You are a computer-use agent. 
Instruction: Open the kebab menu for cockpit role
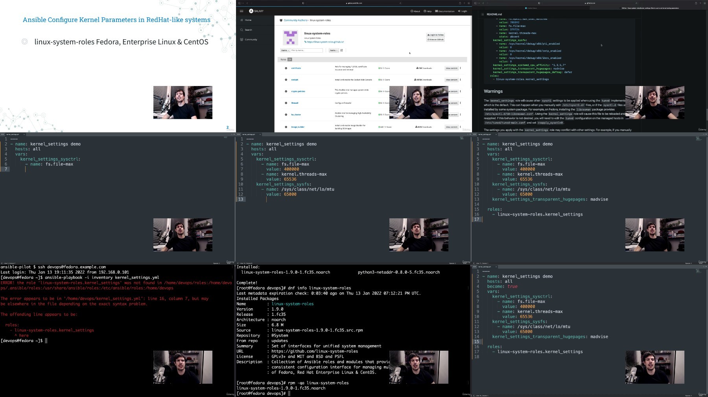461,80
